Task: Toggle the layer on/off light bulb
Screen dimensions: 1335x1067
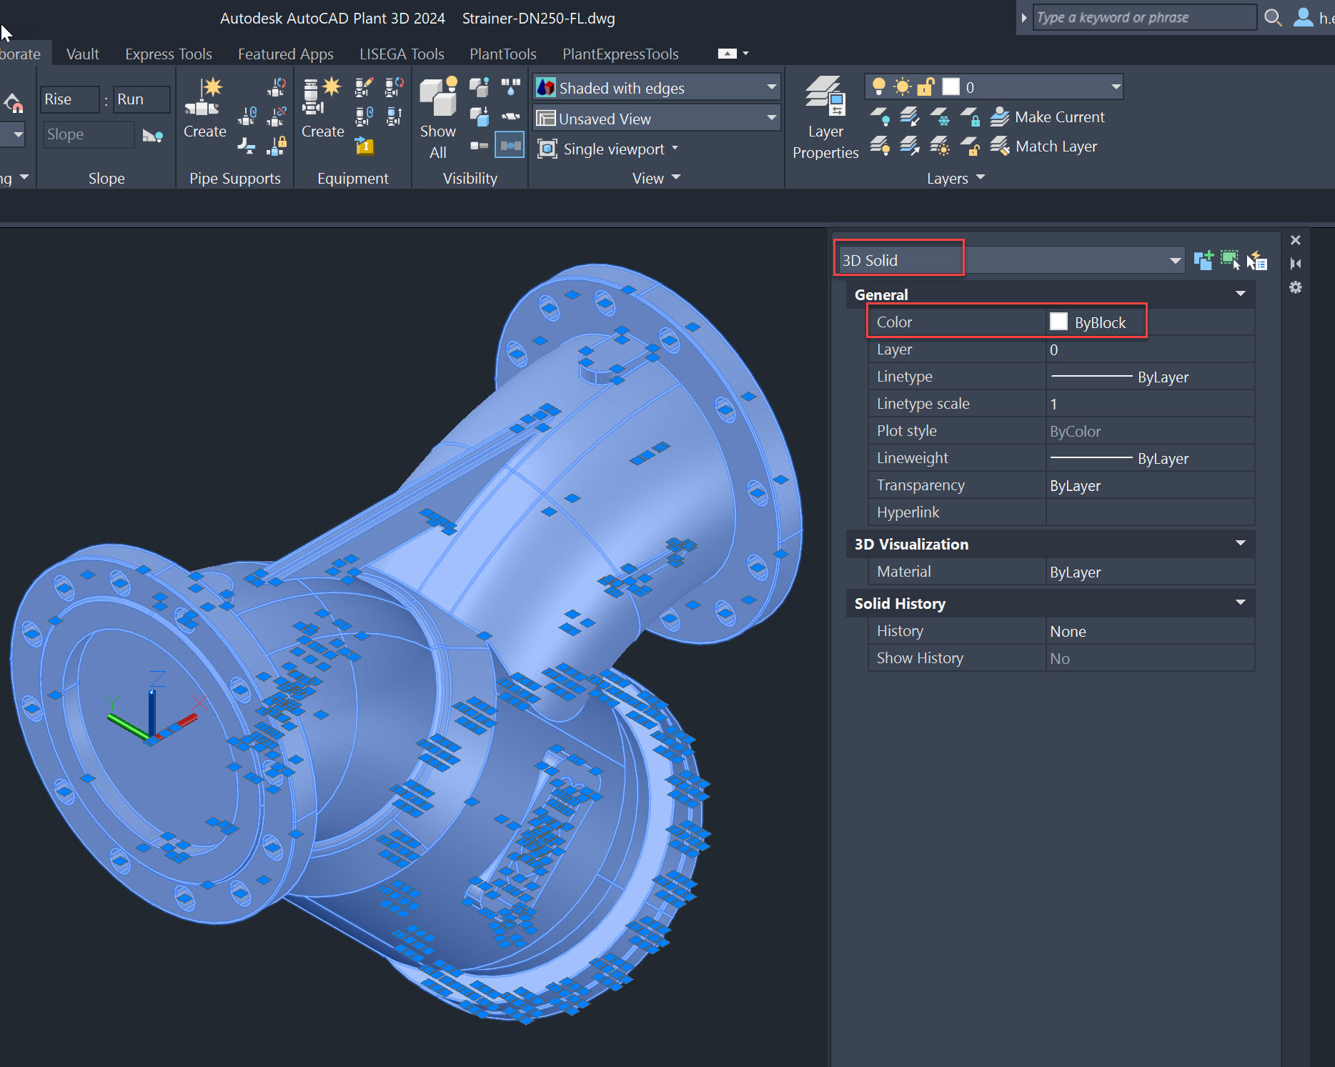Action: pyautogui.click(x=879, y=86)
